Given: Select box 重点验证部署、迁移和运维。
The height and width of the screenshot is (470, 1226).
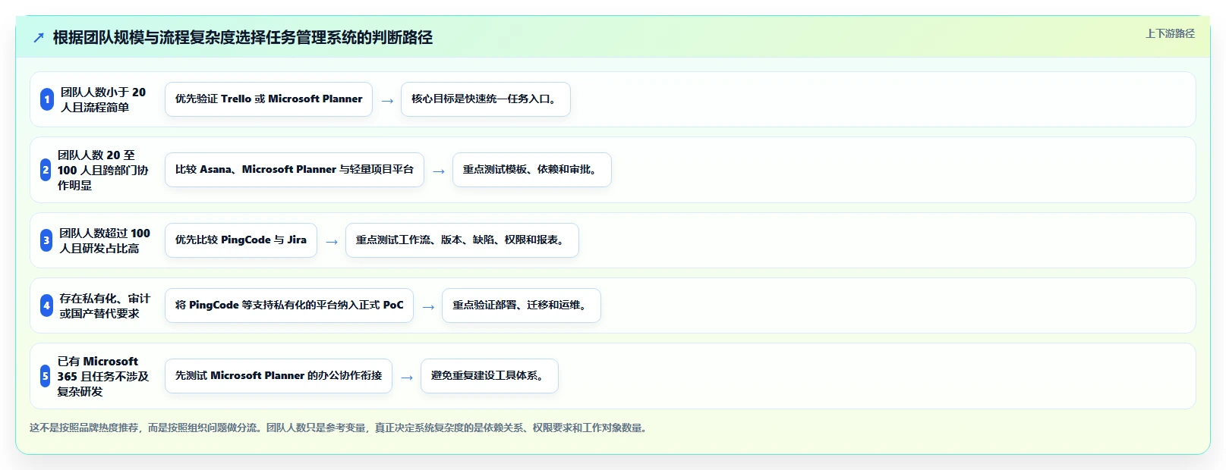Looking at the screenshot, I should (522, 305).
